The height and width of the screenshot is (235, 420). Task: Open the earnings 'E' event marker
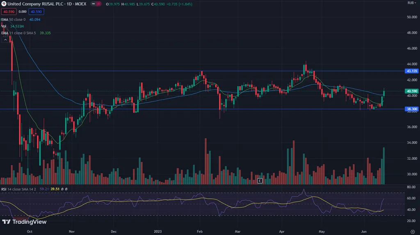pos(260,181)
